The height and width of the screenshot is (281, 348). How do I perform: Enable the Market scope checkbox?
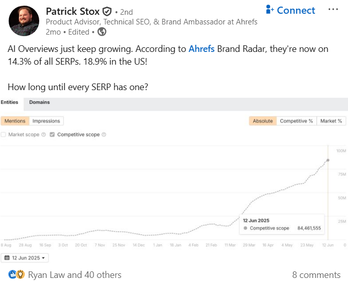[4, 134]
